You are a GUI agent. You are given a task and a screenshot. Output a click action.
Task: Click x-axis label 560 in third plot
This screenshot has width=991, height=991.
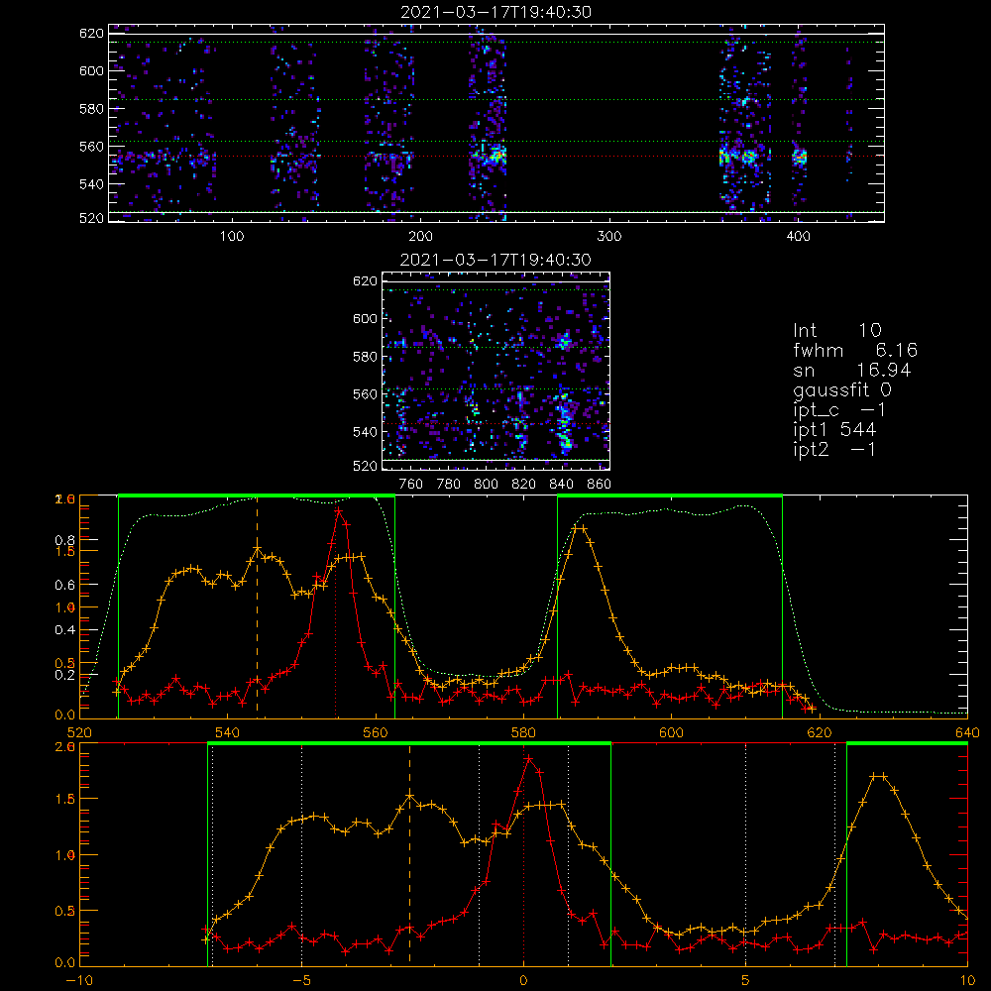click(x=376, y=732)
